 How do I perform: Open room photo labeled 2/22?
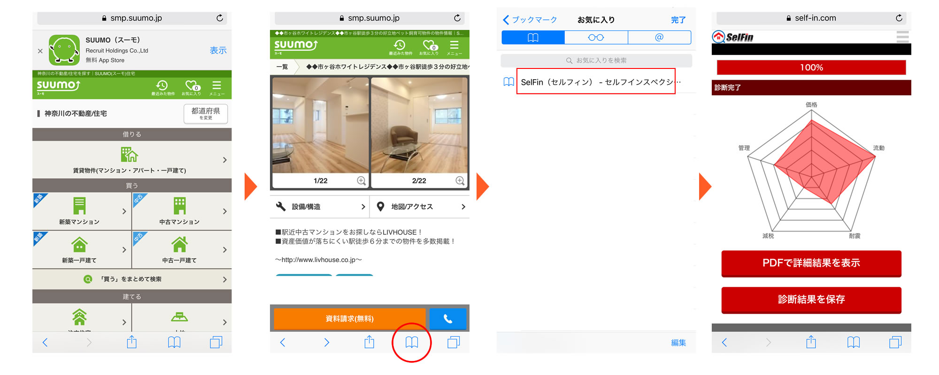(x=419, y=125)
